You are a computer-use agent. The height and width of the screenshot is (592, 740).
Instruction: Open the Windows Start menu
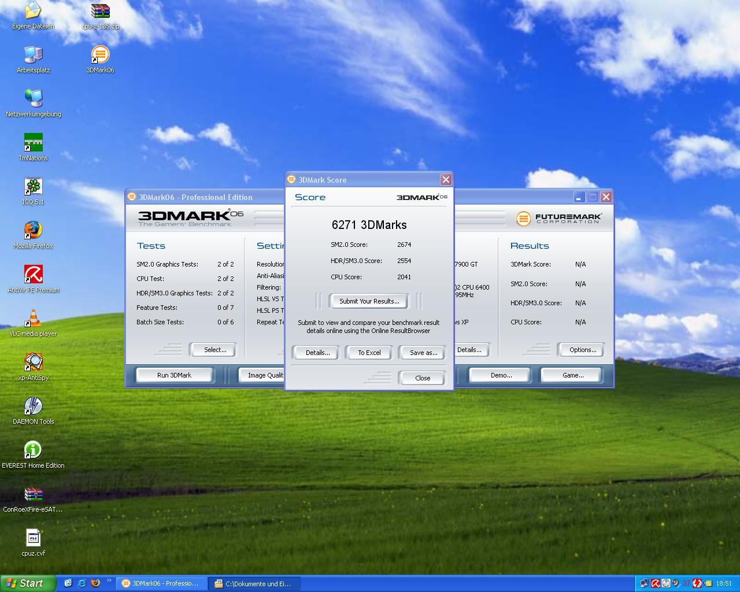coord(28,583)
